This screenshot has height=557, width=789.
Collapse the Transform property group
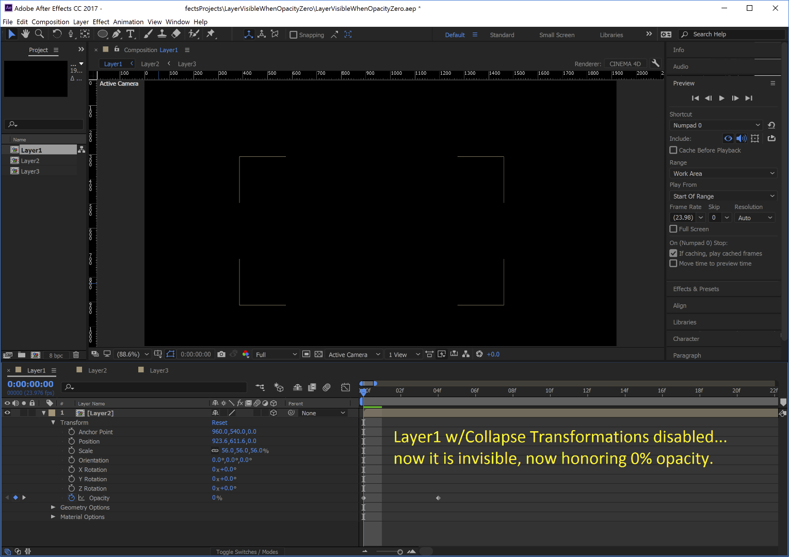(53, 422)
